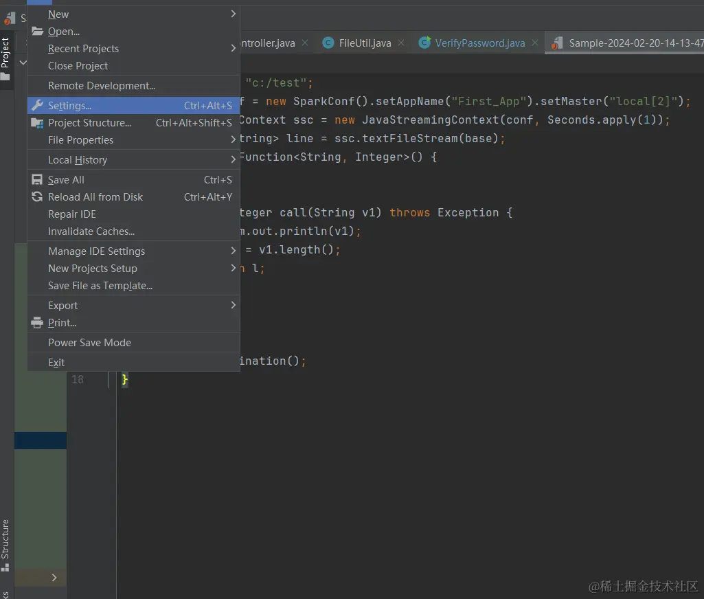This screenshot has width=704, height=599.
Task: Click the FileUtil.java class icon
Action: [328, 43]
